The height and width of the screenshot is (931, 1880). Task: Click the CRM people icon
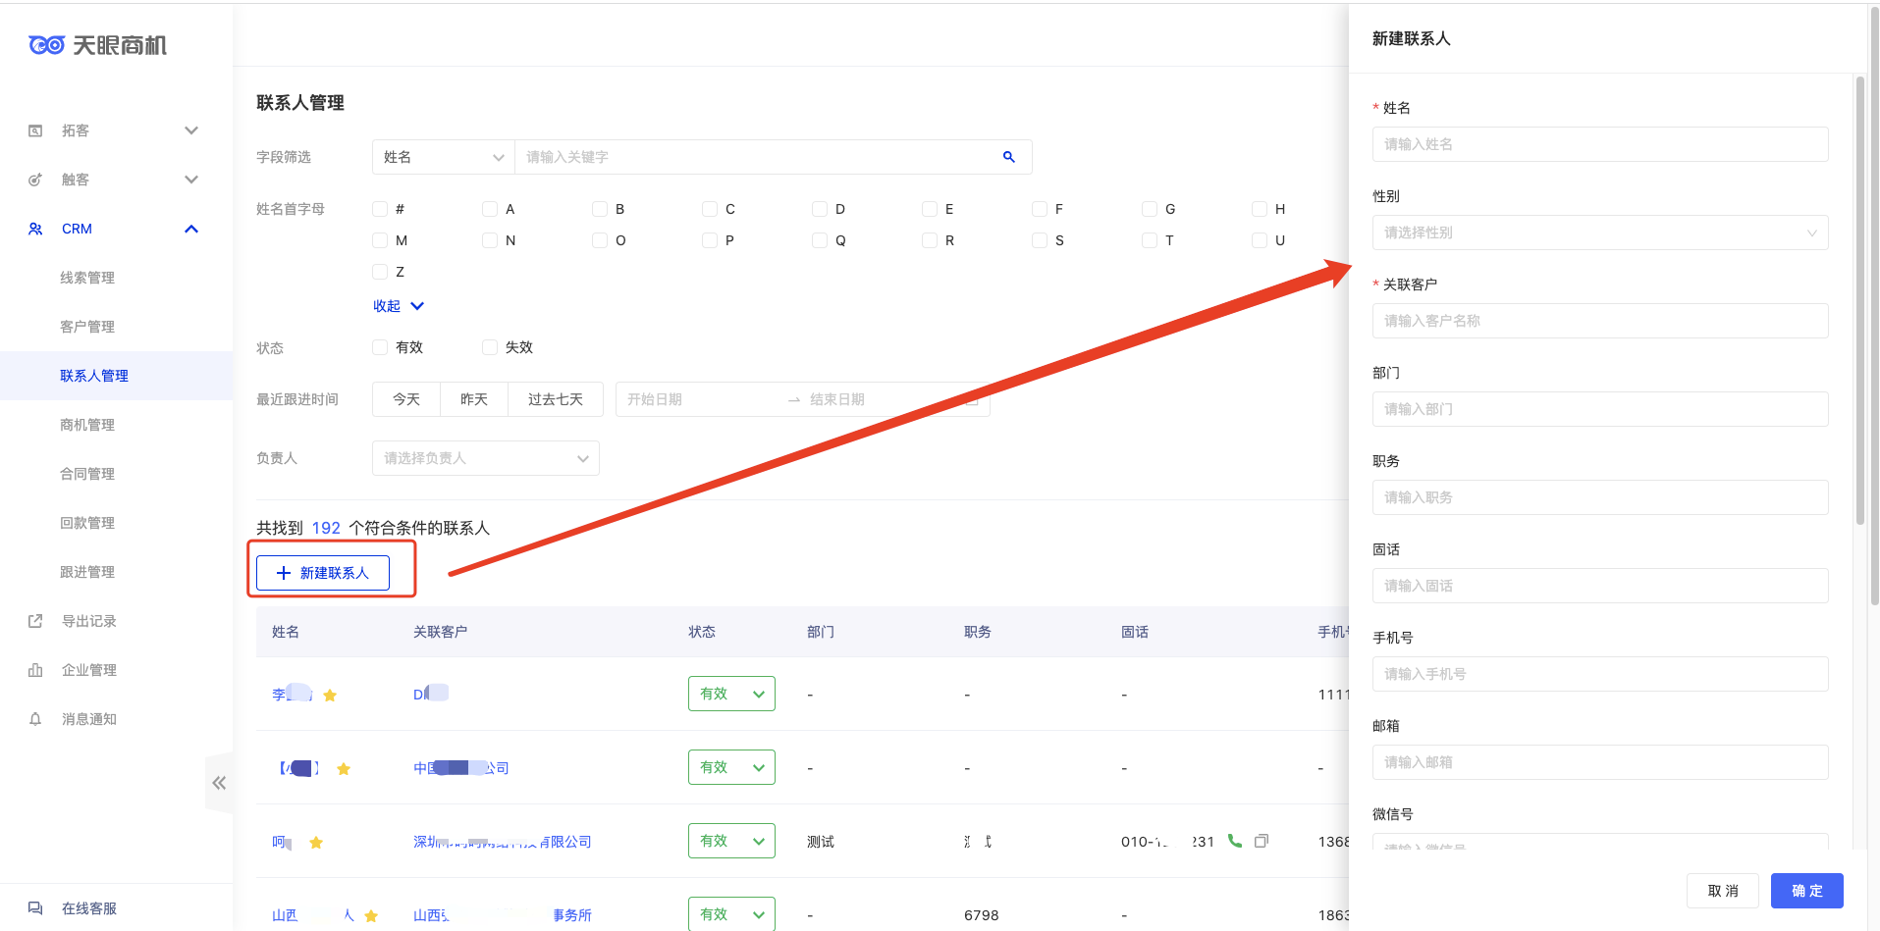(x=35, y=229)
